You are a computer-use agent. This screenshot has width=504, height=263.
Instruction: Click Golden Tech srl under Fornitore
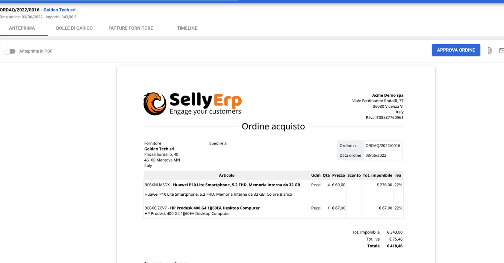point(159,149)
